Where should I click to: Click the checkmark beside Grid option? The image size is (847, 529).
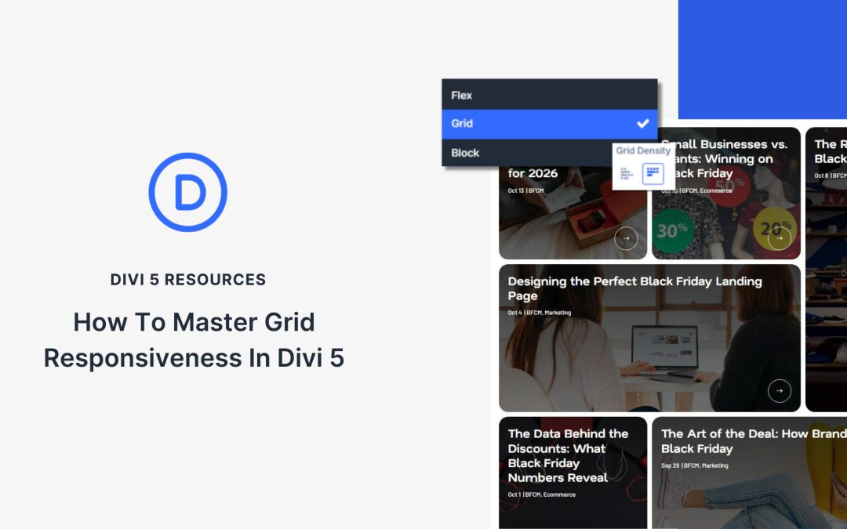(x=643, y=124)
